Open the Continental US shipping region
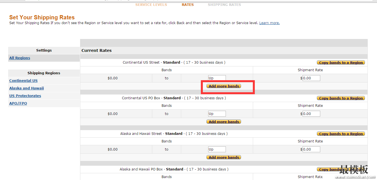 (23, 81)
